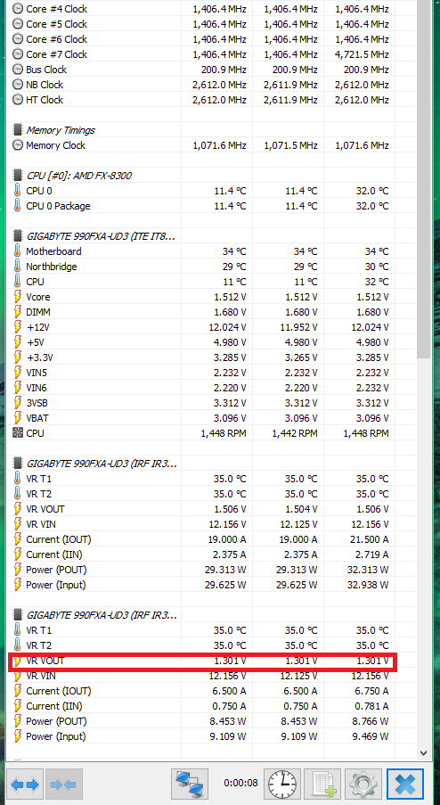Click the grey collapse columns arrows icon

point(64,785)
